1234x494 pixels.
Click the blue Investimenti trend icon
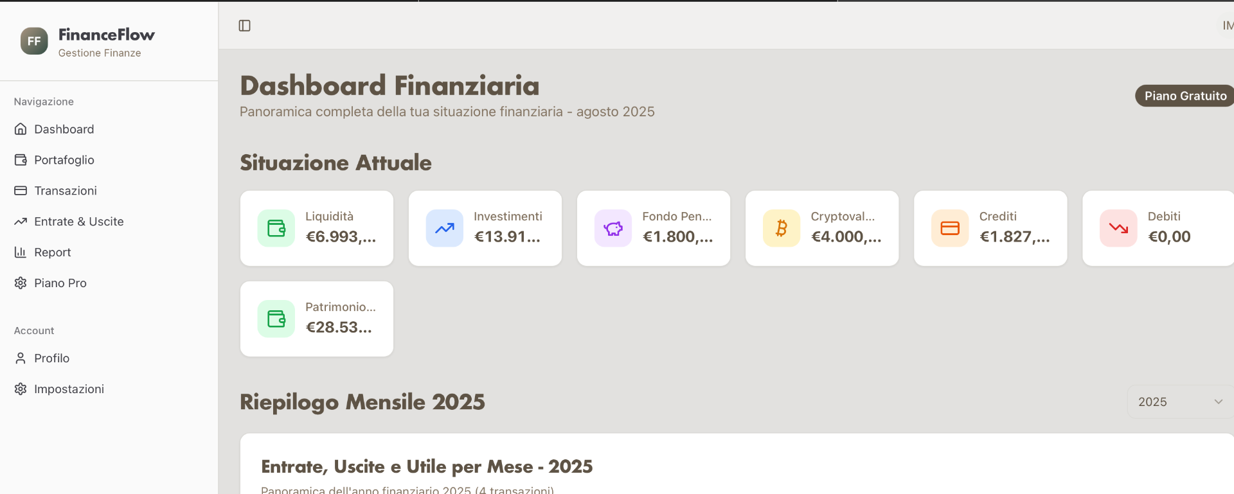pyautogui.click(x=445, y=228)
